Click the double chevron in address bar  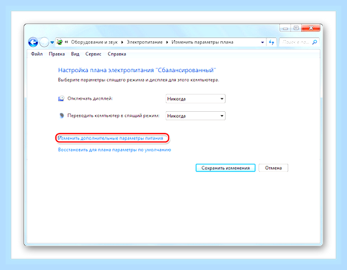[x=66, y=42]
